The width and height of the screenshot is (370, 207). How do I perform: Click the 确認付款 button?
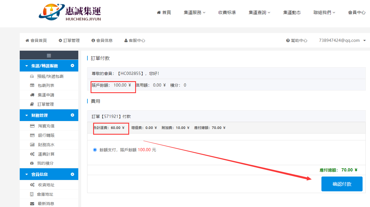[x=342, y=184]
